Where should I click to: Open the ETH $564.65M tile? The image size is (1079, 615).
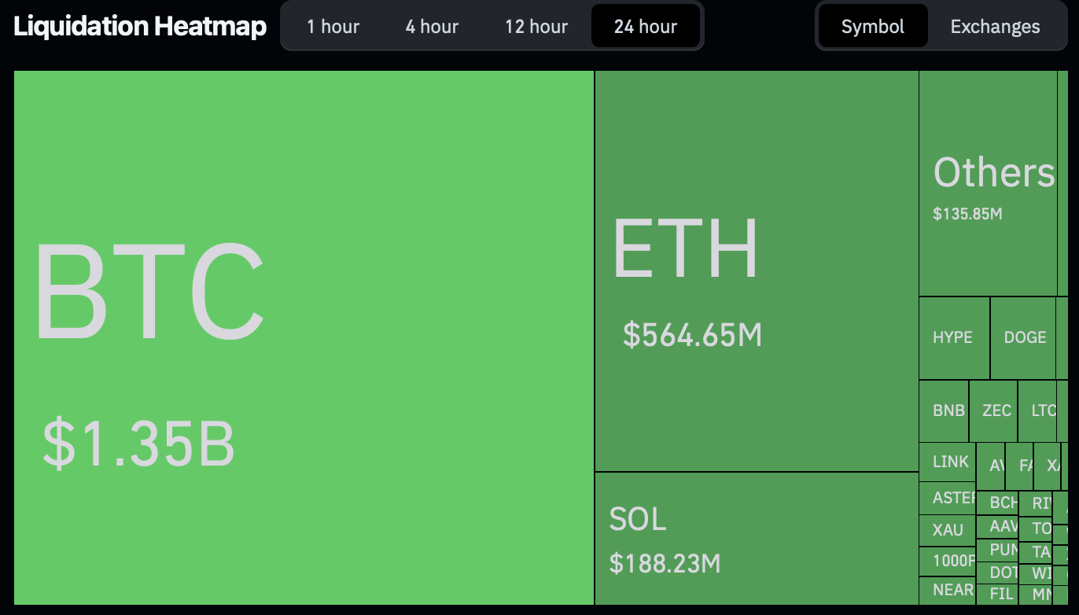756,271
